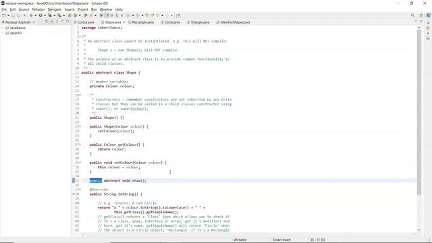The height and width of the screenshot is (243, 432).
Task: Maximize the Package Explorer view
Action: coord(67,22)
